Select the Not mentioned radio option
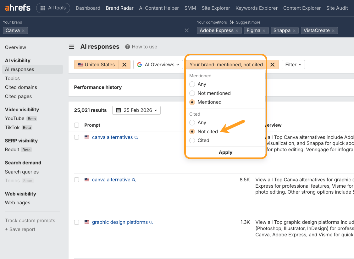This screenshot has height=259, width=354. tap(192, 93)
